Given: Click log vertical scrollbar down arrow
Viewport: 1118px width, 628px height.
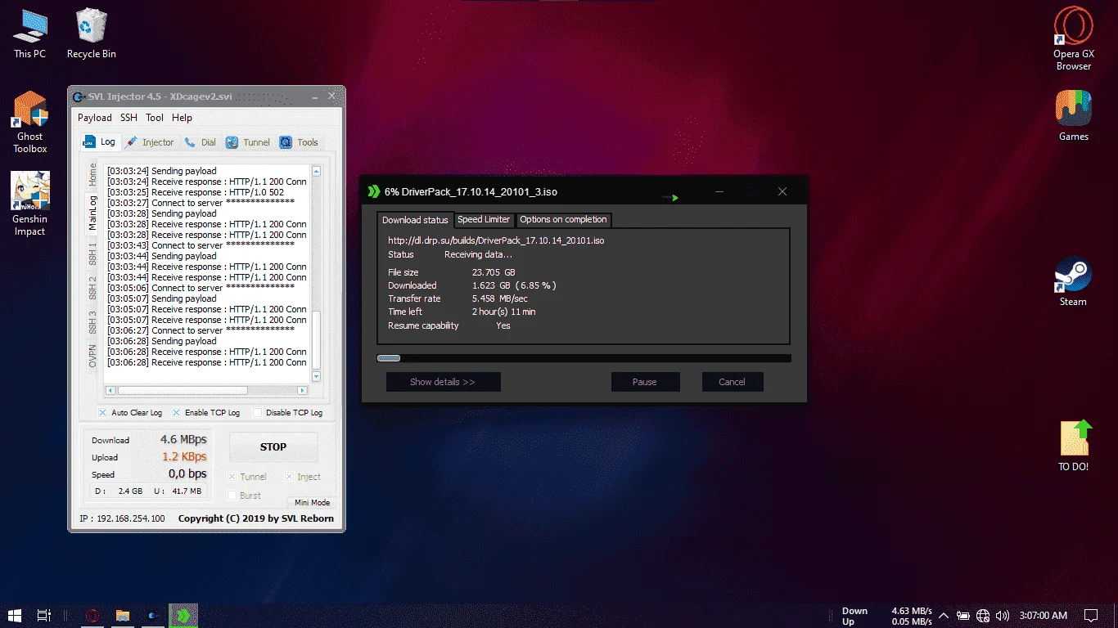Looking at the screenshot, I should [317, 376].
